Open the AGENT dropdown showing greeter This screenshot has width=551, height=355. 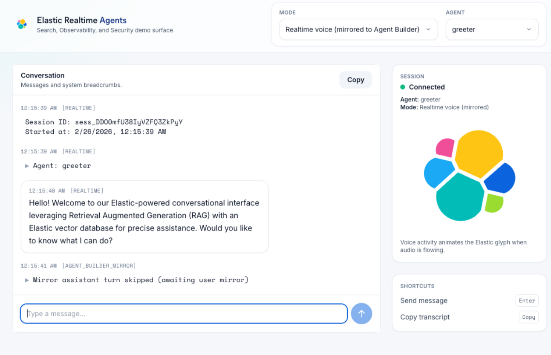492,29
